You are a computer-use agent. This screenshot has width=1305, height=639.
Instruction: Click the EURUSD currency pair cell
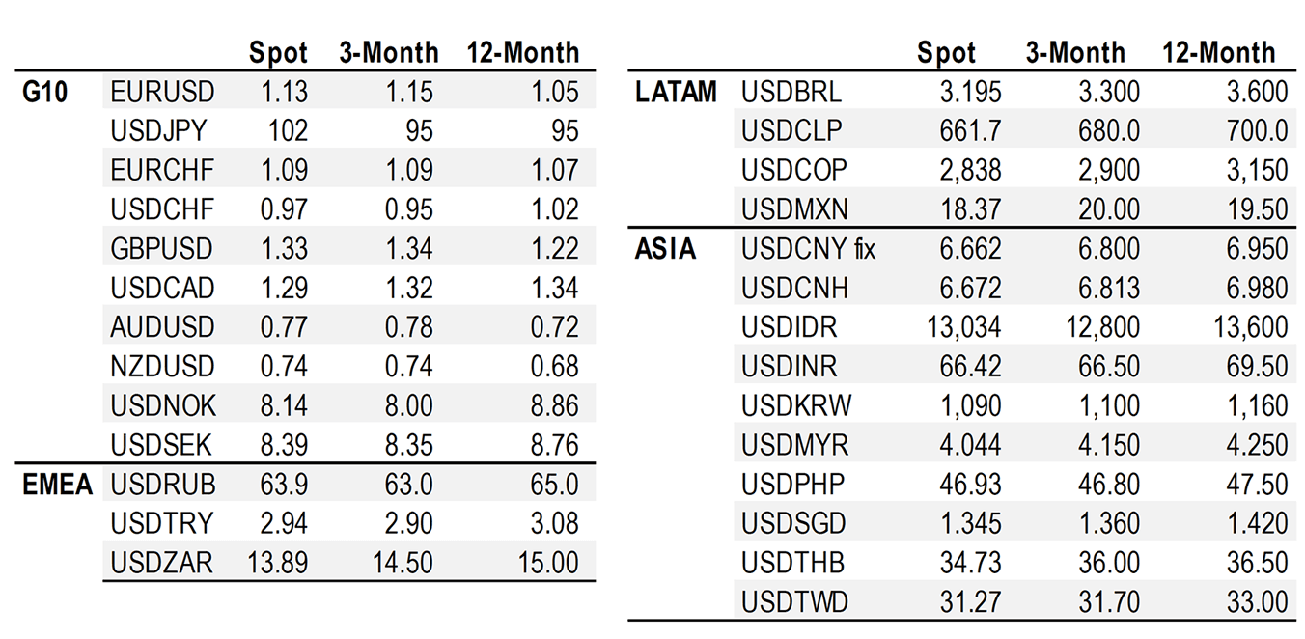pos(162,92)
